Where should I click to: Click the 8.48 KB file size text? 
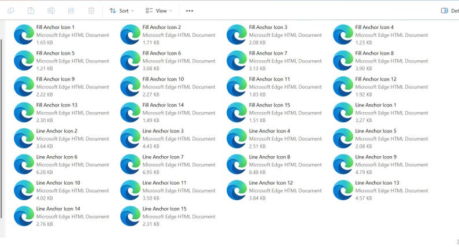point(257,172)
